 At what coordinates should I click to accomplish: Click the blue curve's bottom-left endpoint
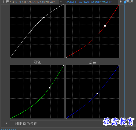[x=66, y=118]
